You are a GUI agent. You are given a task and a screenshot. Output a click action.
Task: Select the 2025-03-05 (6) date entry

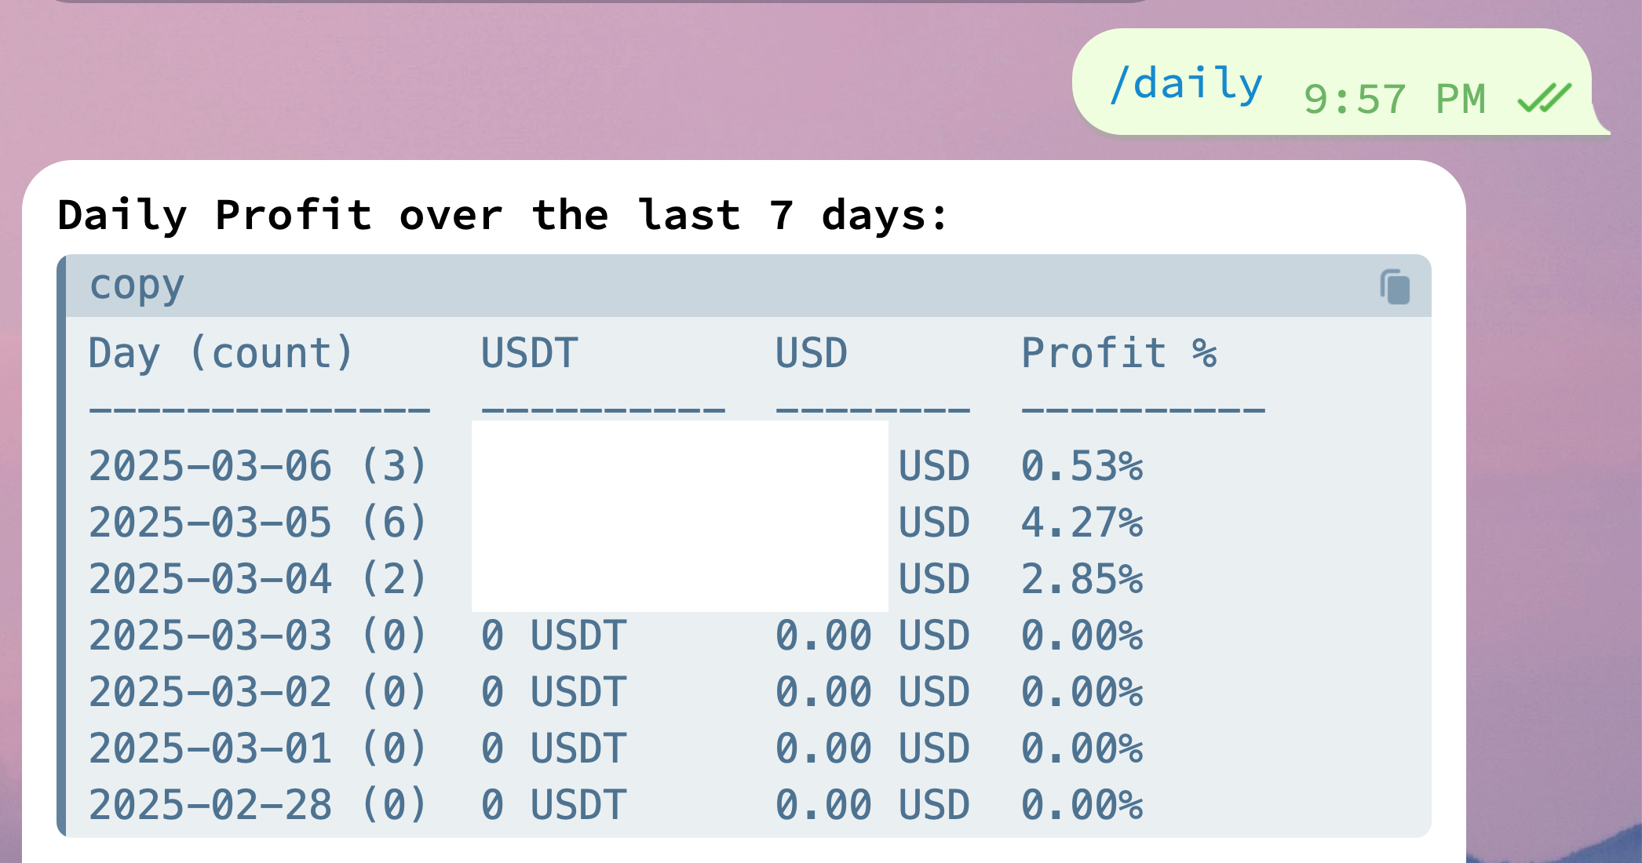pos(257,523)
